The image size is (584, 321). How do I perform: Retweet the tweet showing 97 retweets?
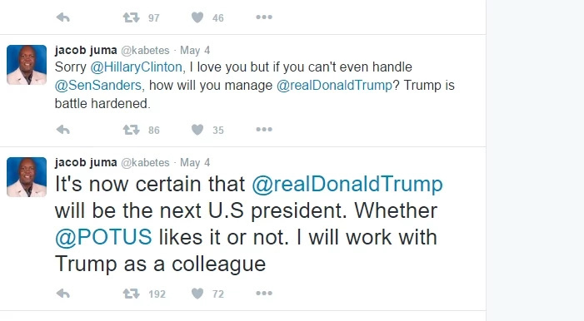click(131, 17)
